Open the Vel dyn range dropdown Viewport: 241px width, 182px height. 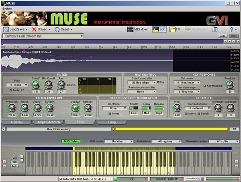187,92
